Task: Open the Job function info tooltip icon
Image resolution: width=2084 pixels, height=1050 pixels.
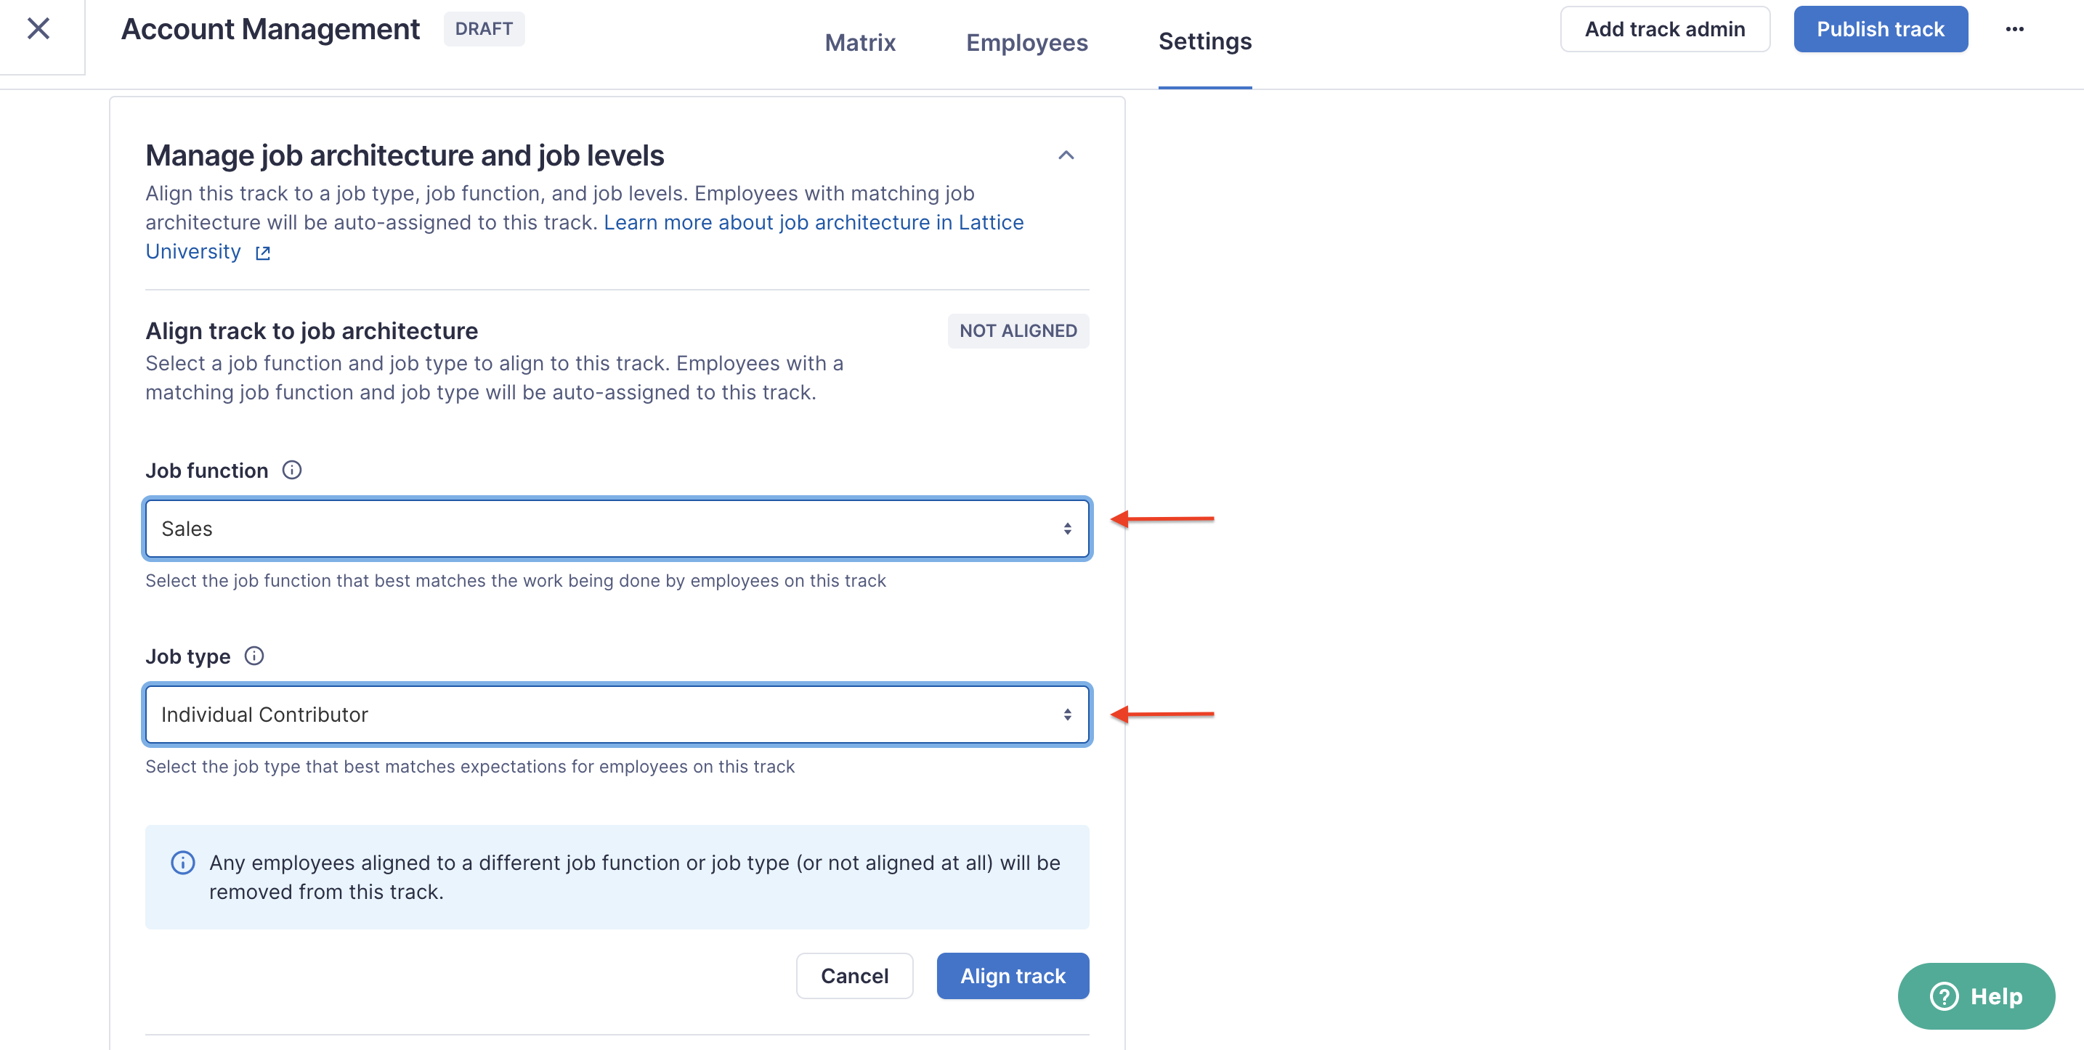Action: coord(292,469)
